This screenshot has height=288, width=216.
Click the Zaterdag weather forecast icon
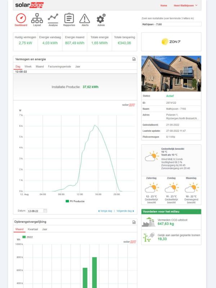pos(151,188)
